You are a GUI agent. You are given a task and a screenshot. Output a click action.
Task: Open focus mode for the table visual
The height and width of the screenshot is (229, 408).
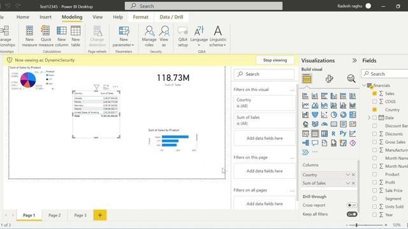coord(106,87)
